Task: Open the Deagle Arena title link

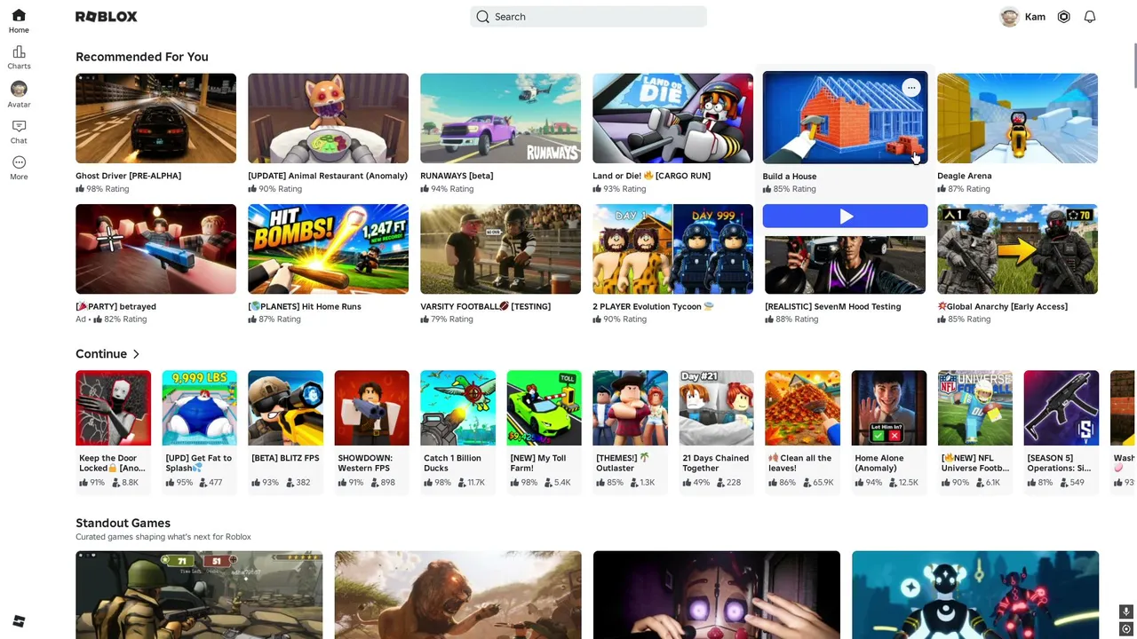Action: pos(964,176)
